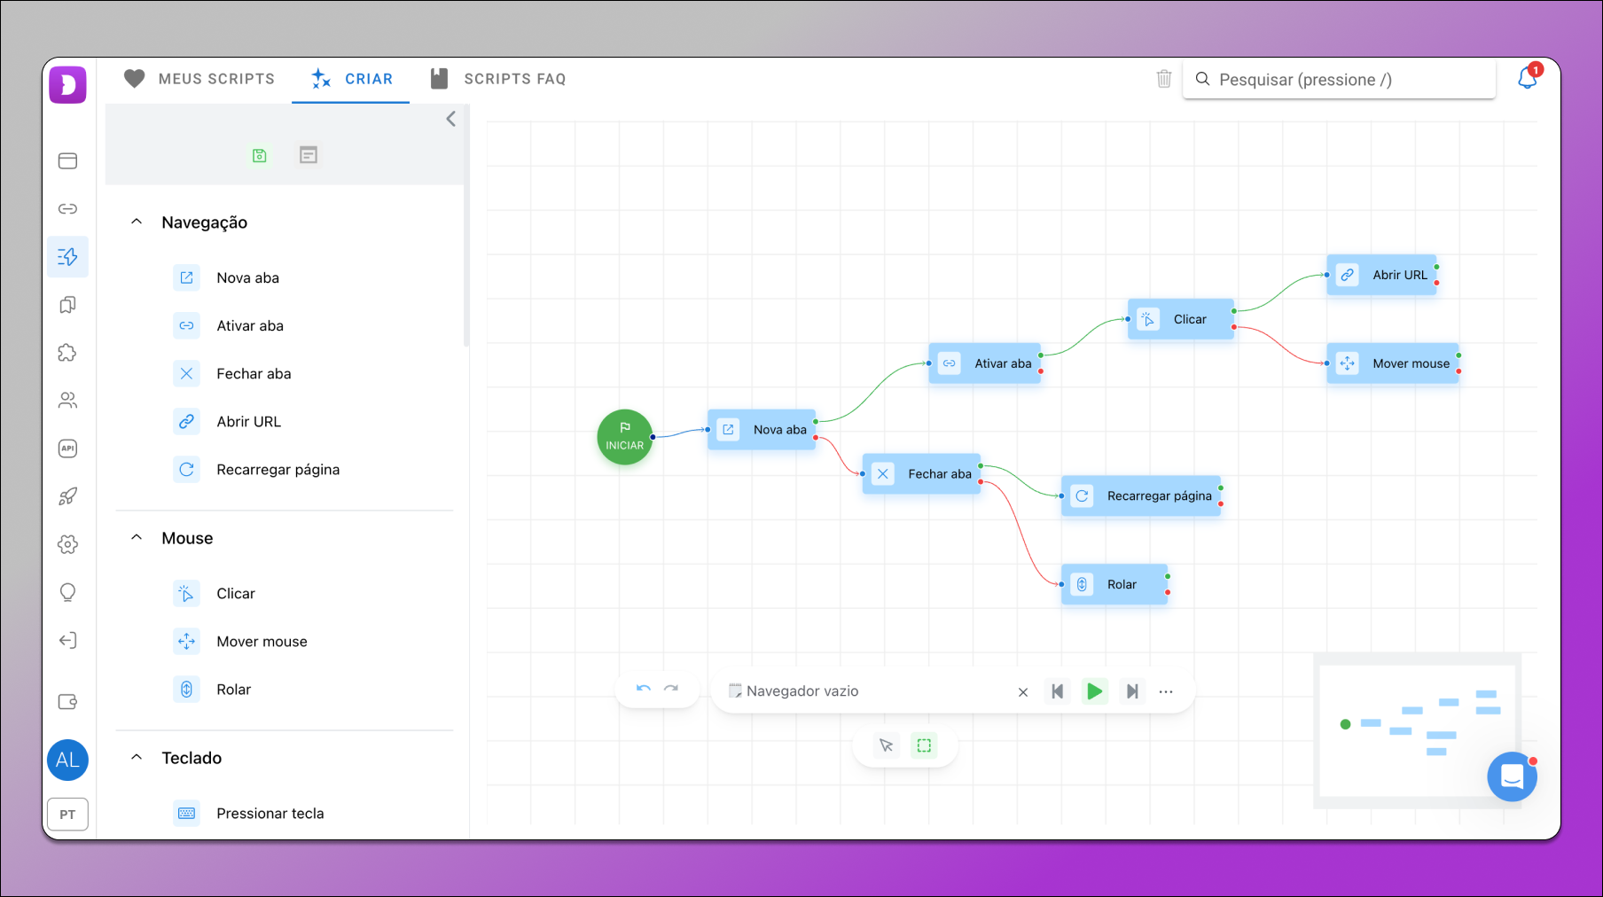
Task: Collapse the side panel with chevron
Action: coord(451,119)
